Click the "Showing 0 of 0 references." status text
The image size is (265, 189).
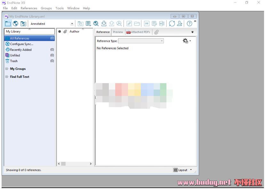(x=23, y=170)
